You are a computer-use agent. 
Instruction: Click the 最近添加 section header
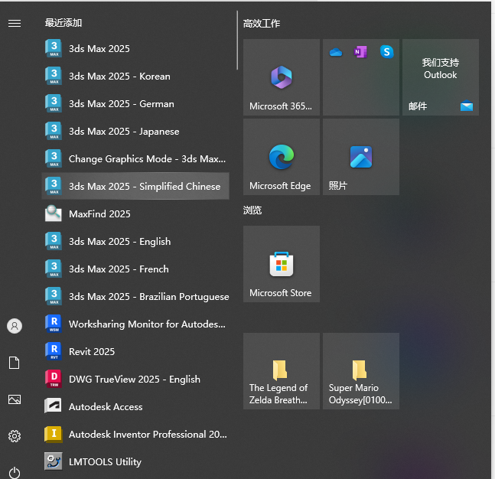coord(64,23)
